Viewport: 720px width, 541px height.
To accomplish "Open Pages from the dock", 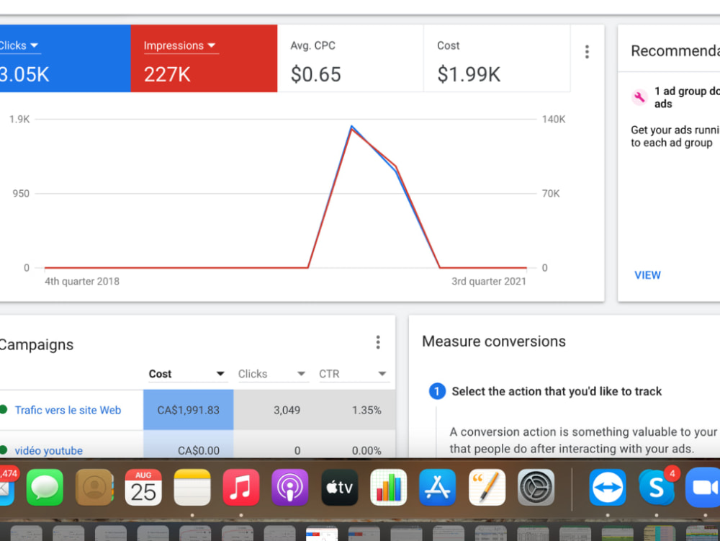I will coord(487,487).
